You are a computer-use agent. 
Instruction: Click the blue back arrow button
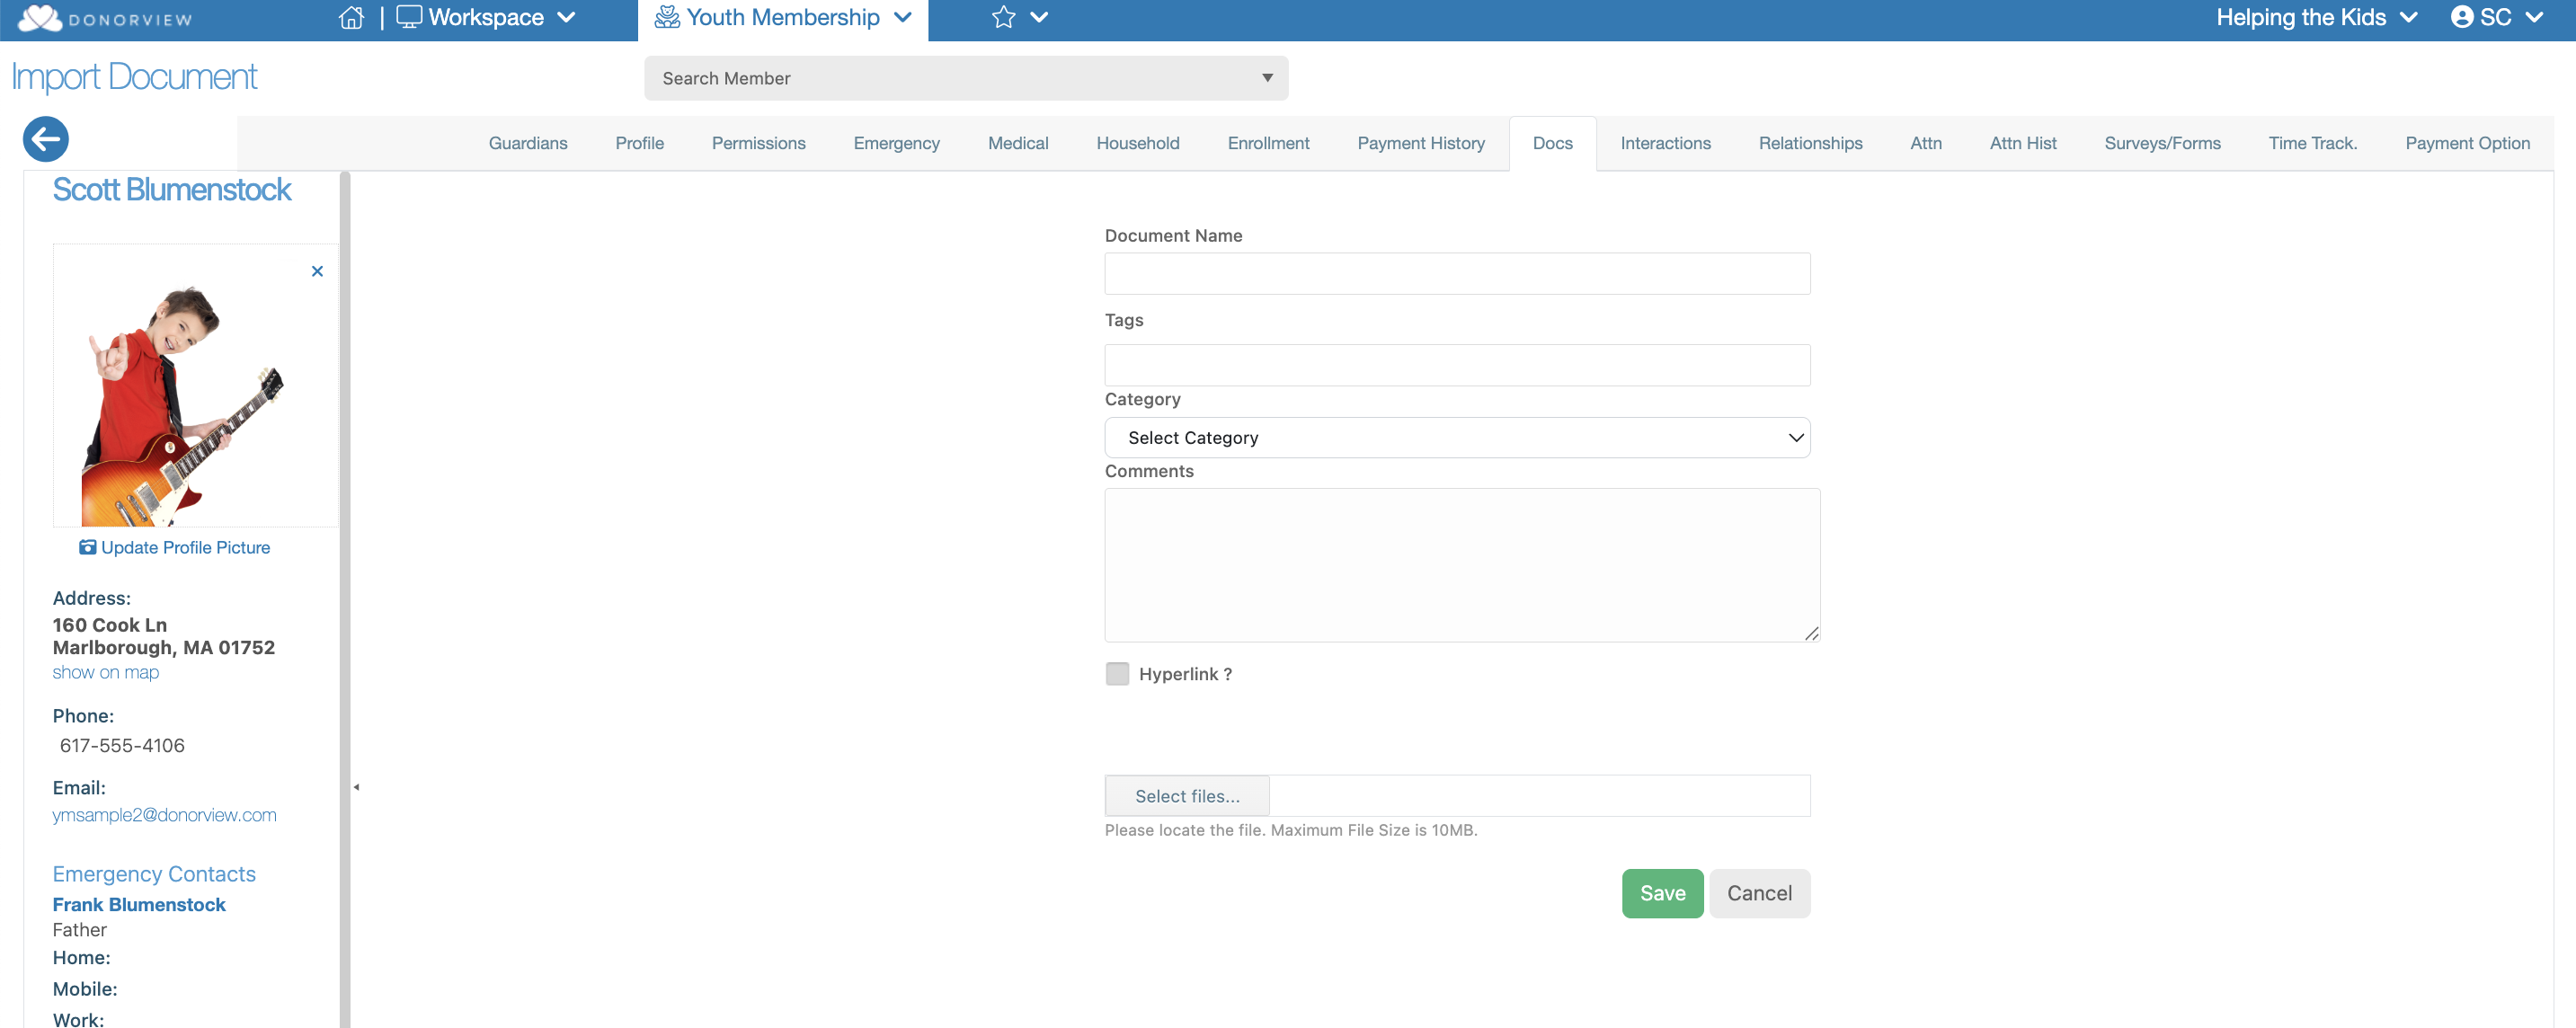tap(46, 139)
